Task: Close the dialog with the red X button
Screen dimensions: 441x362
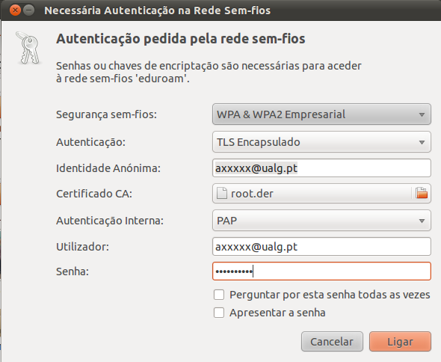Action: [15, 10]
